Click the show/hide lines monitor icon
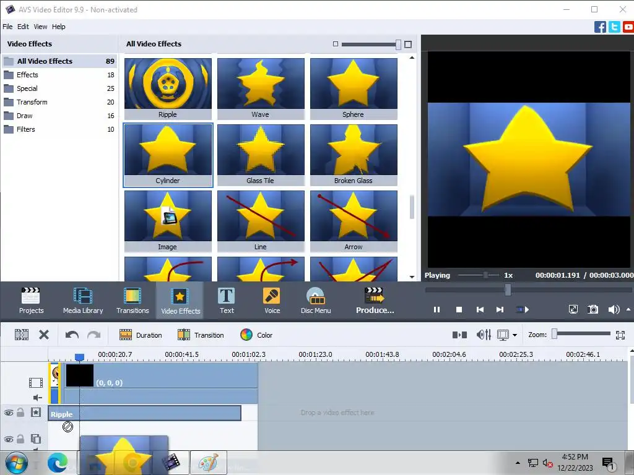 (x=503, y=335)
